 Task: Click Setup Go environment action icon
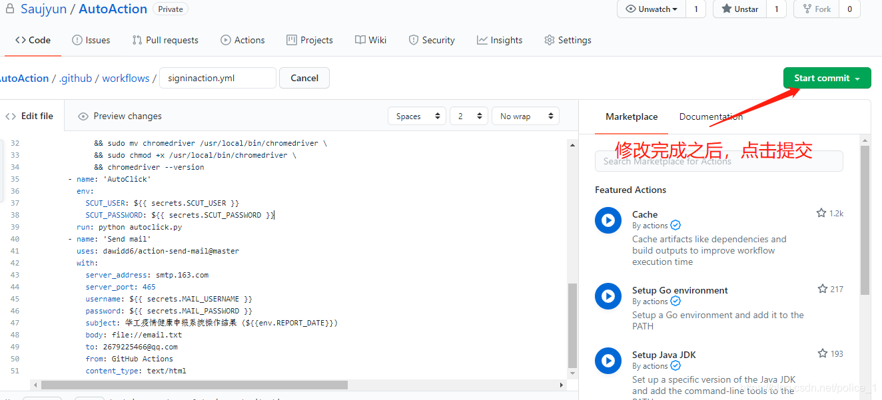click(x=608, y=296)
